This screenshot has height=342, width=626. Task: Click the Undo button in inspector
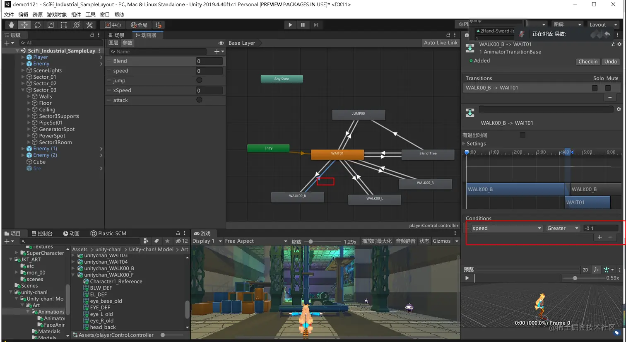(610, 62)
